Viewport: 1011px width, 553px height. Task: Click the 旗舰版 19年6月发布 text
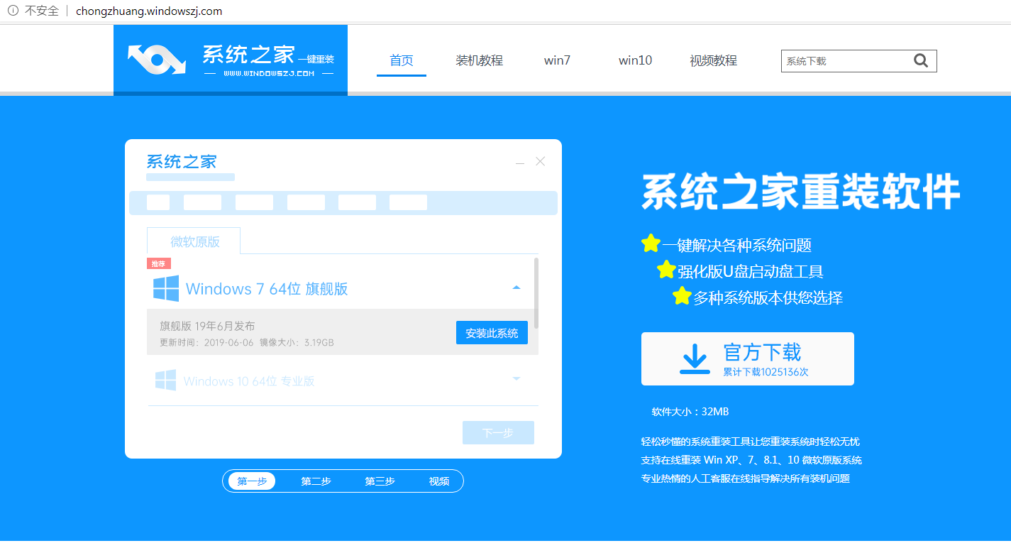207,326
